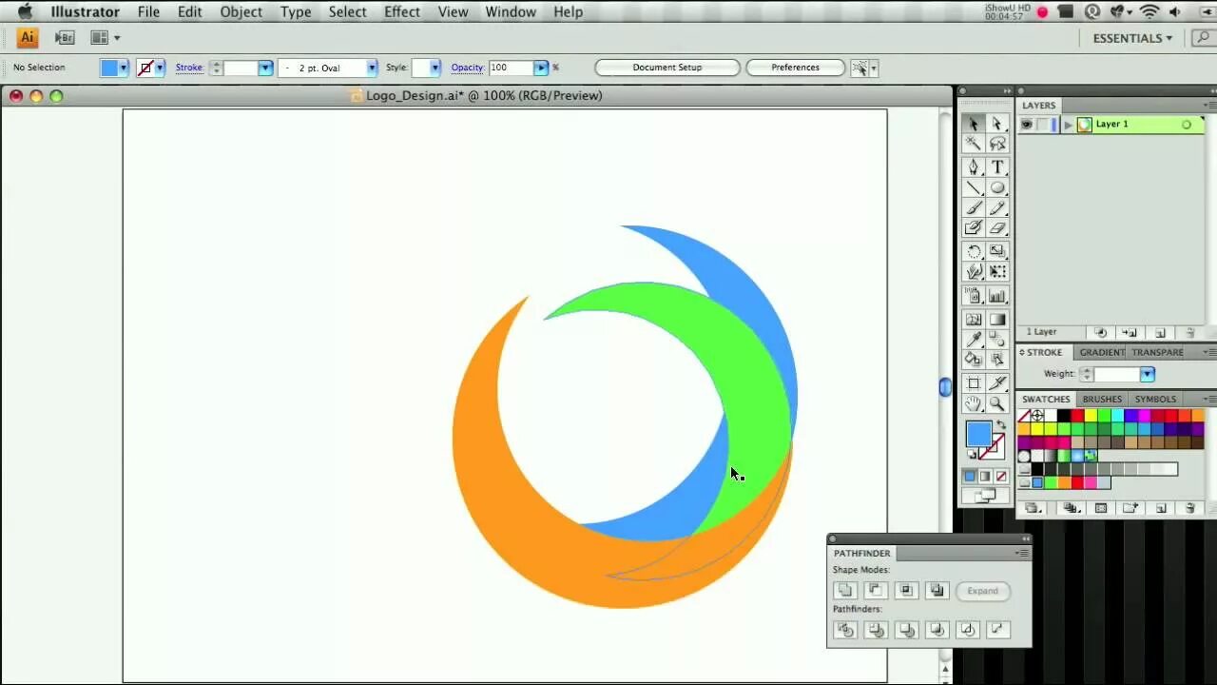Click Trim pathfinder button
Image resolution: width=1217 pixels, height=685 pixels.
click(876, 630)
